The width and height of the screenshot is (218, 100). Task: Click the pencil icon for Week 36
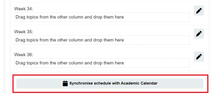199,57
